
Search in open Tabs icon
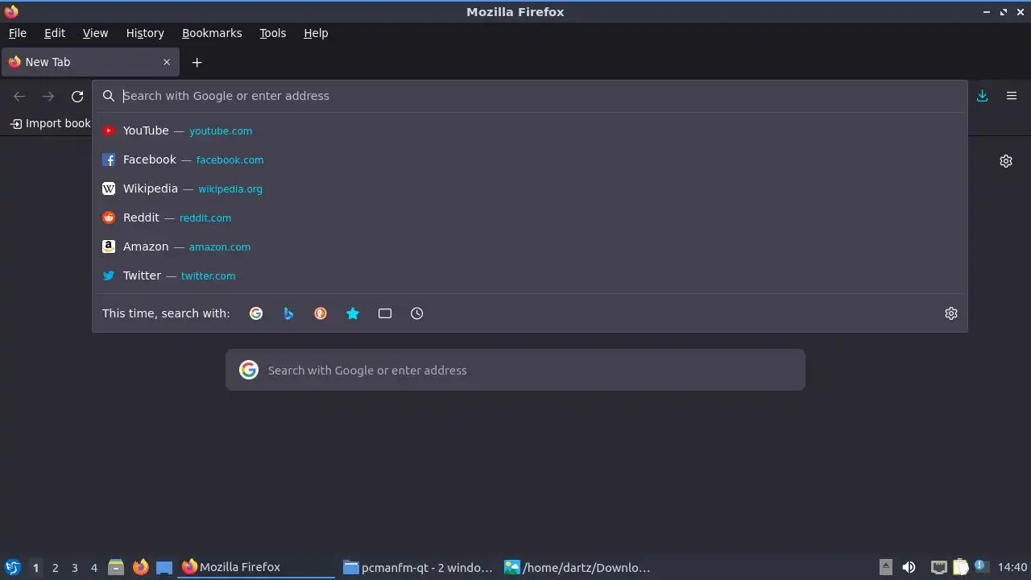385,313
